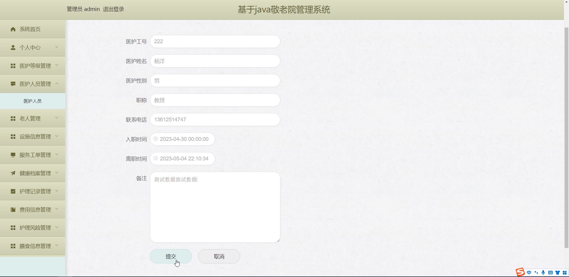Screen dimensions: 569x277
Task: Click the page vertical scrollbar
Action: tap(566, 138)
